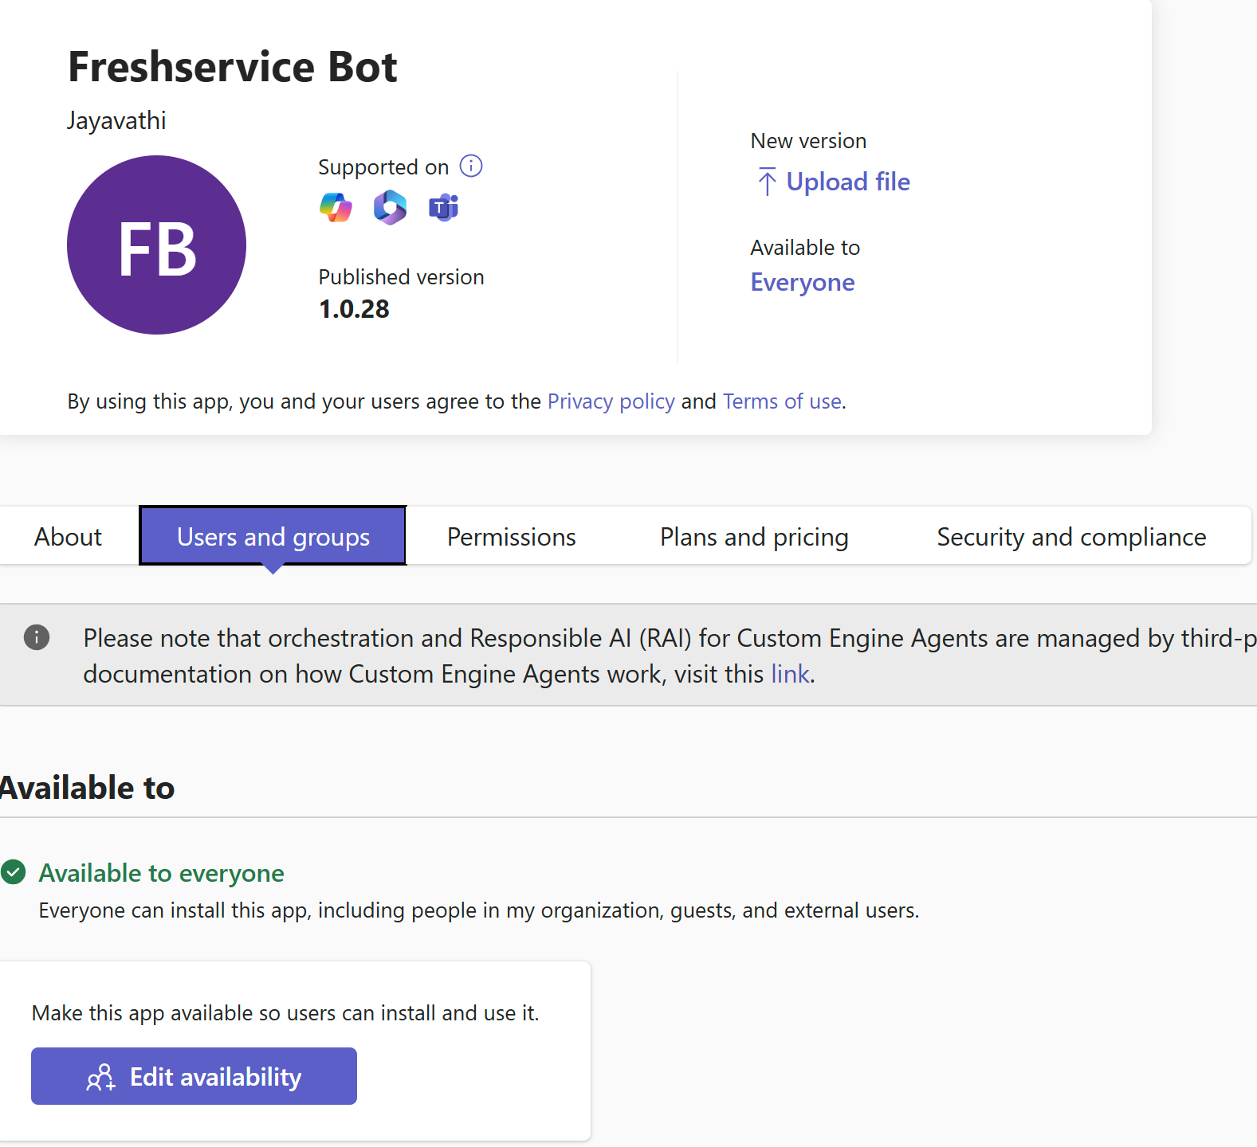Click the green checkmark beside Available to everyone
1257x1147 pixels.
[14, 872]
